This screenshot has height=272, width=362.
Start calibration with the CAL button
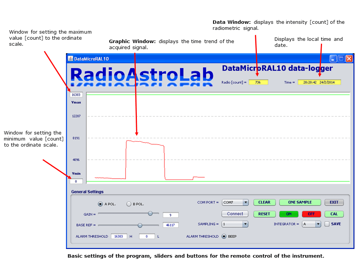[334, 214]
